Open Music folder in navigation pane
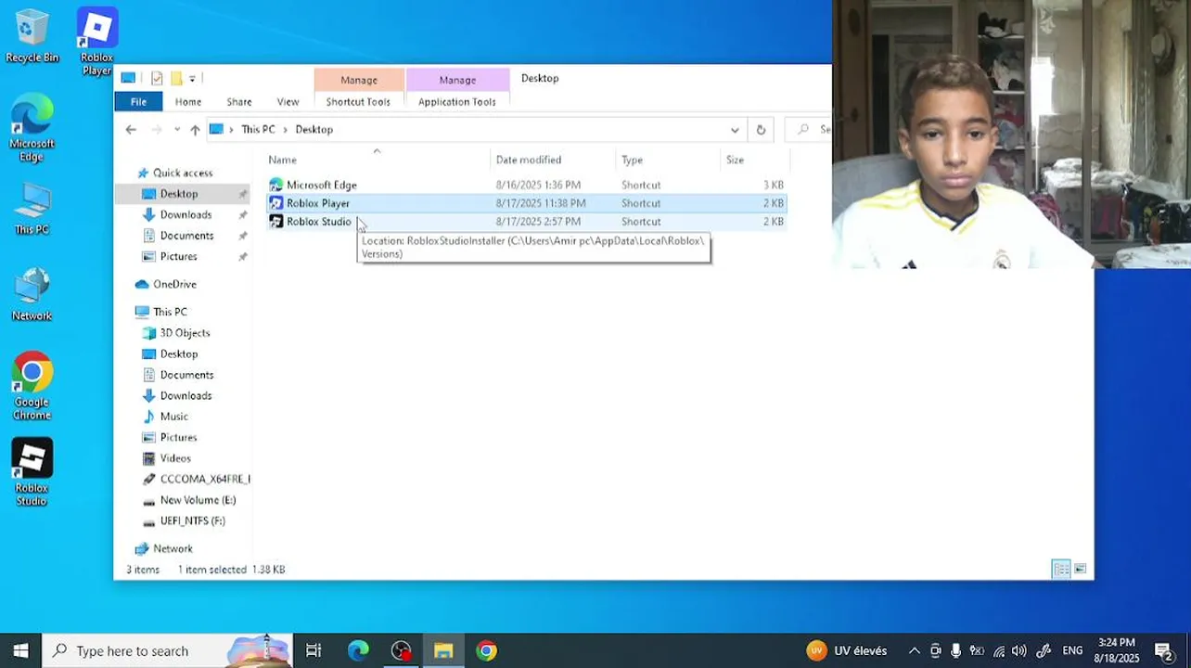The height and width of the screenshot is (668, 1191). pyautogui.click(x=173, y=417)
